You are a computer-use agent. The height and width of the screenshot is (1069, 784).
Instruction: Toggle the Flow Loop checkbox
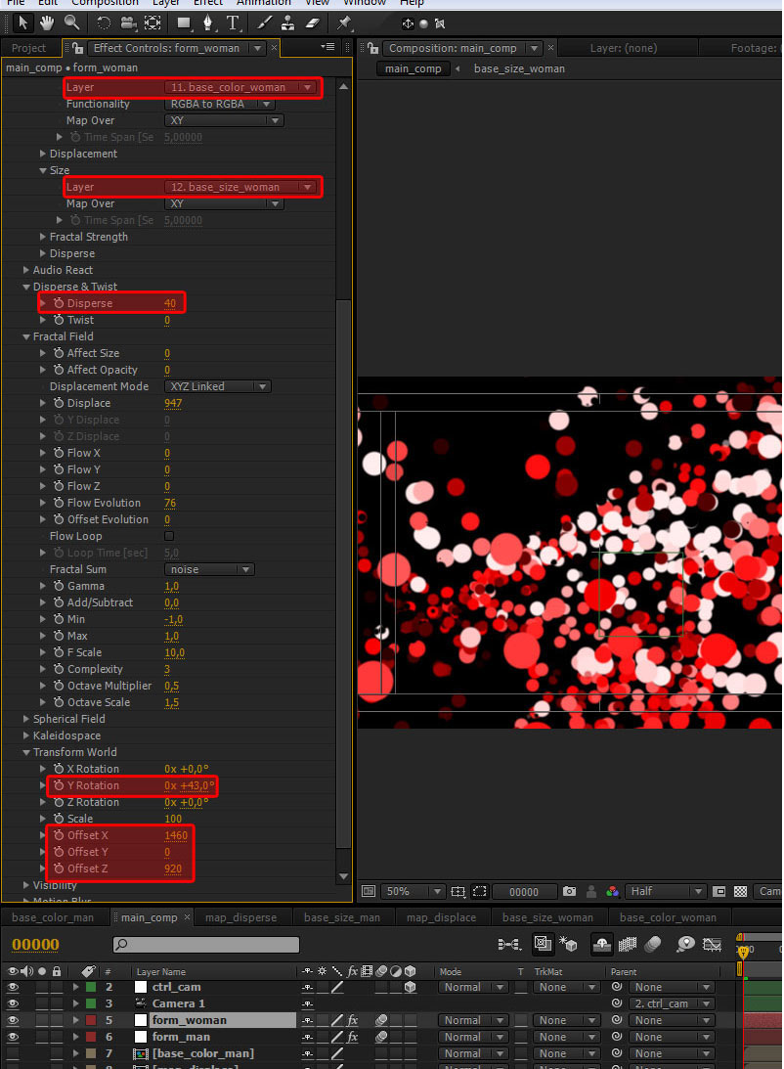coord(169,536)
